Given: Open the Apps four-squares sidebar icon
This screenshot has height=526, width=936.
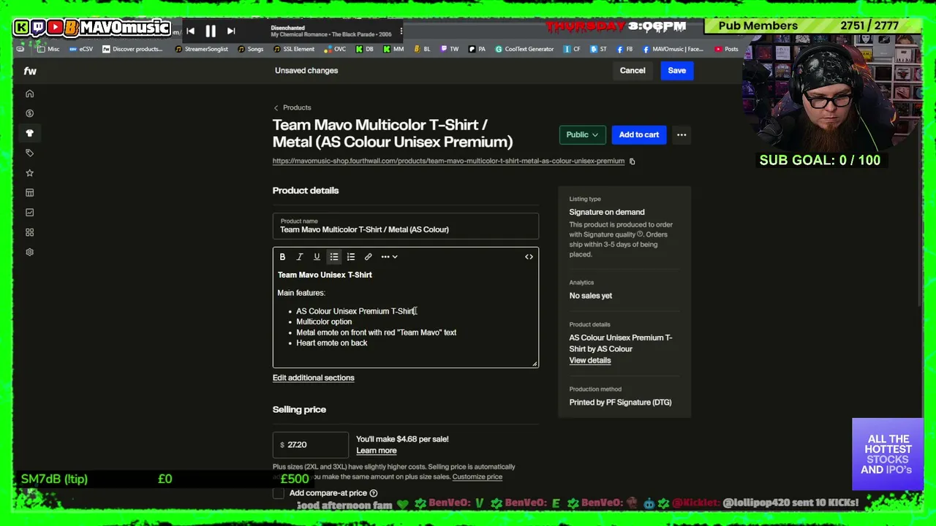Looking at the screenshot, I should (x=30, y=232).
